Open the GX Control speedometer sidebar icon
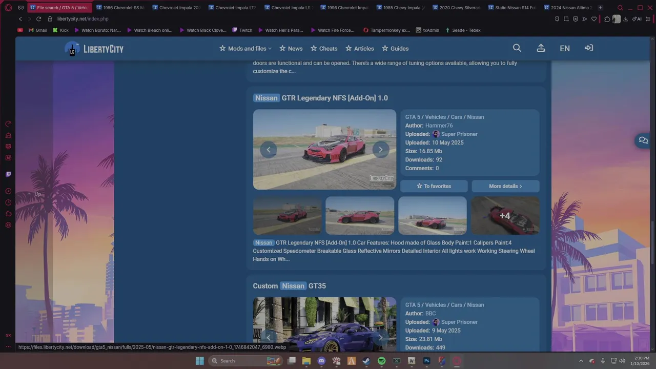The image size is (656, 369). (x=8, y=124)
